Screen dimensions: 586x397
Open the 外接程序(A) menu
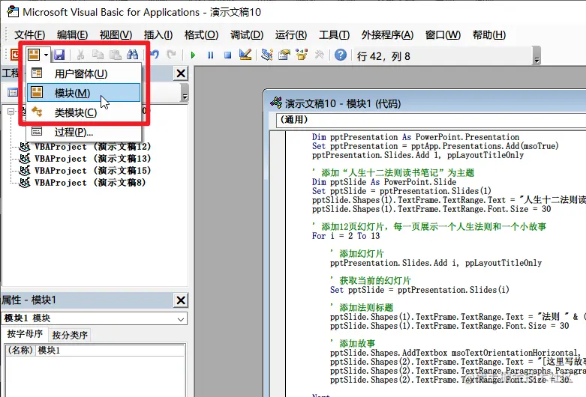pyautogui.click(x=387, y=34)
